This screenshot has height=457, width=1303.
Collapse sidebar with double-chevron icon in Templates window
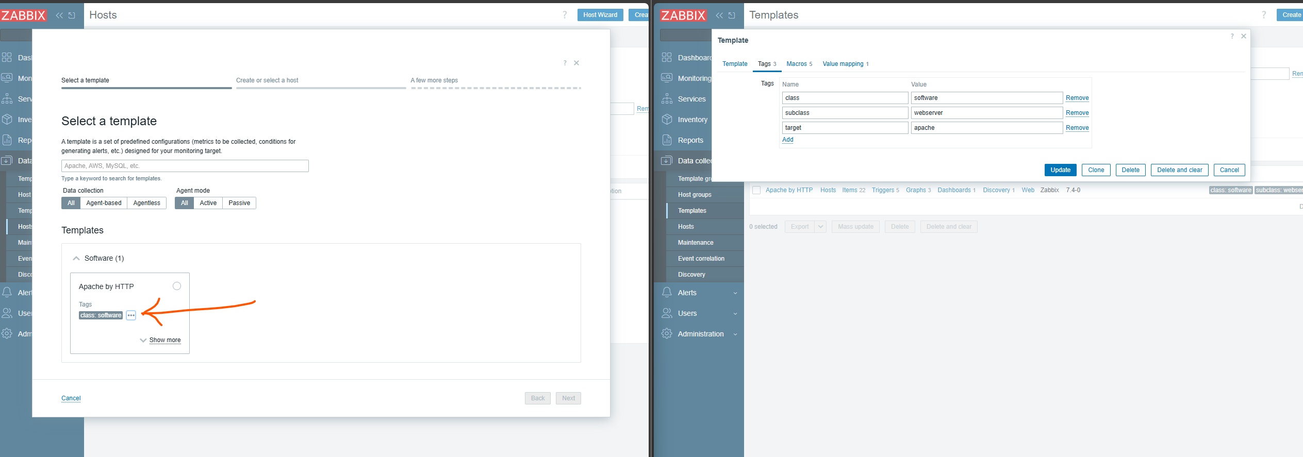[x=719, y=15]
